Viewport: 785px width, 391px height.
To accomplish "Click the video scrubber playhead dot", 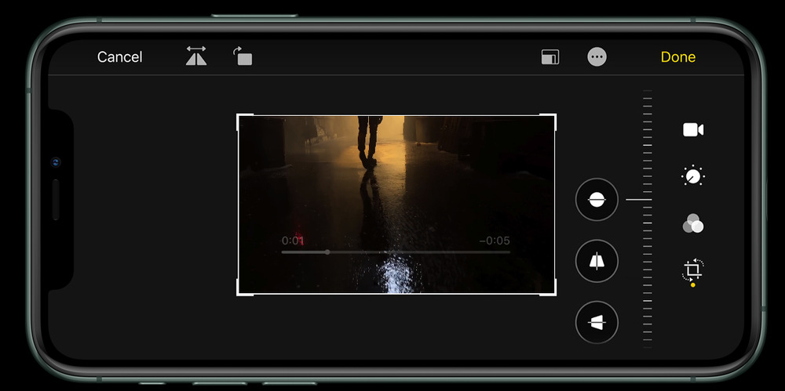I will [x=327, y=252].
